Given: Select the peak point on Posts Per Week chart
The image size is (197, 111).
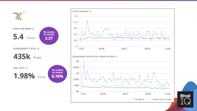Looking at the screenshot, I should [x=87, y=21].
